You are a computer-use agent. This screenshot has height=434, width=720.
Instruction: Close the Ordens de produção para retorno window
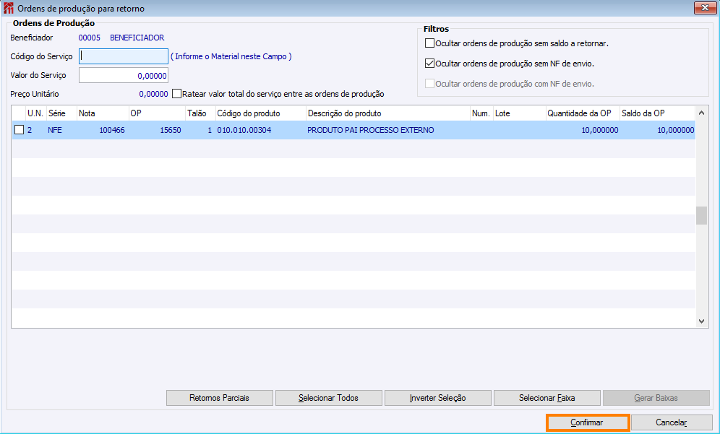pyautogui.click(x=705, y=8)
